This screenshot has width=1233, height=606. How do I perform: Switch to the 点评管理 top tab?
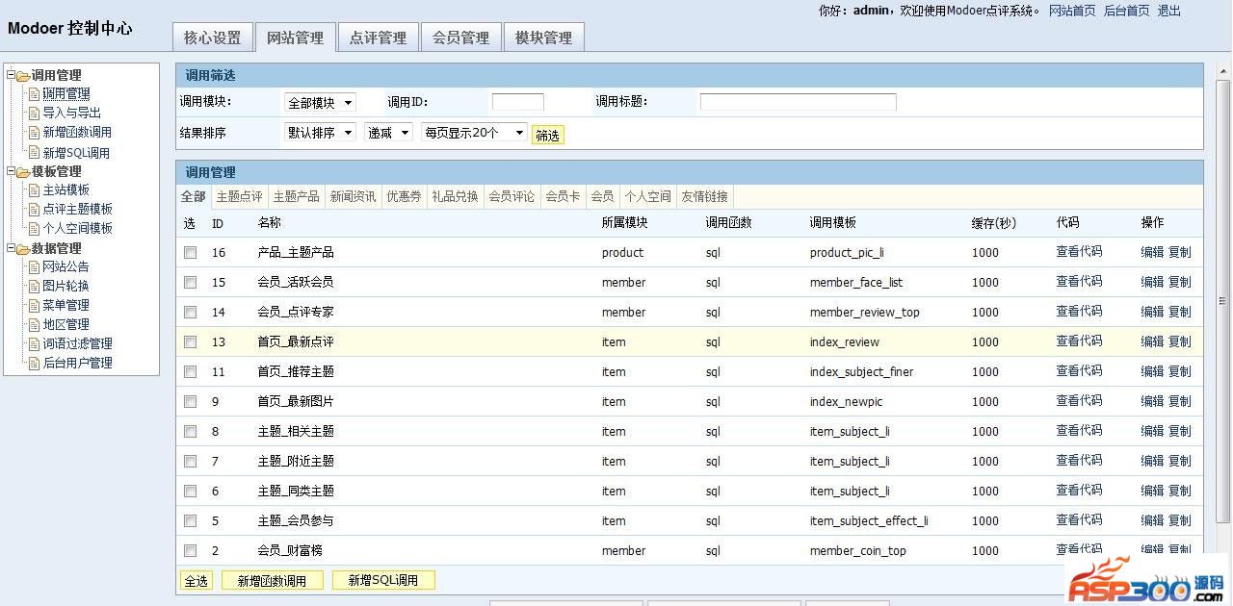[378, 38]
